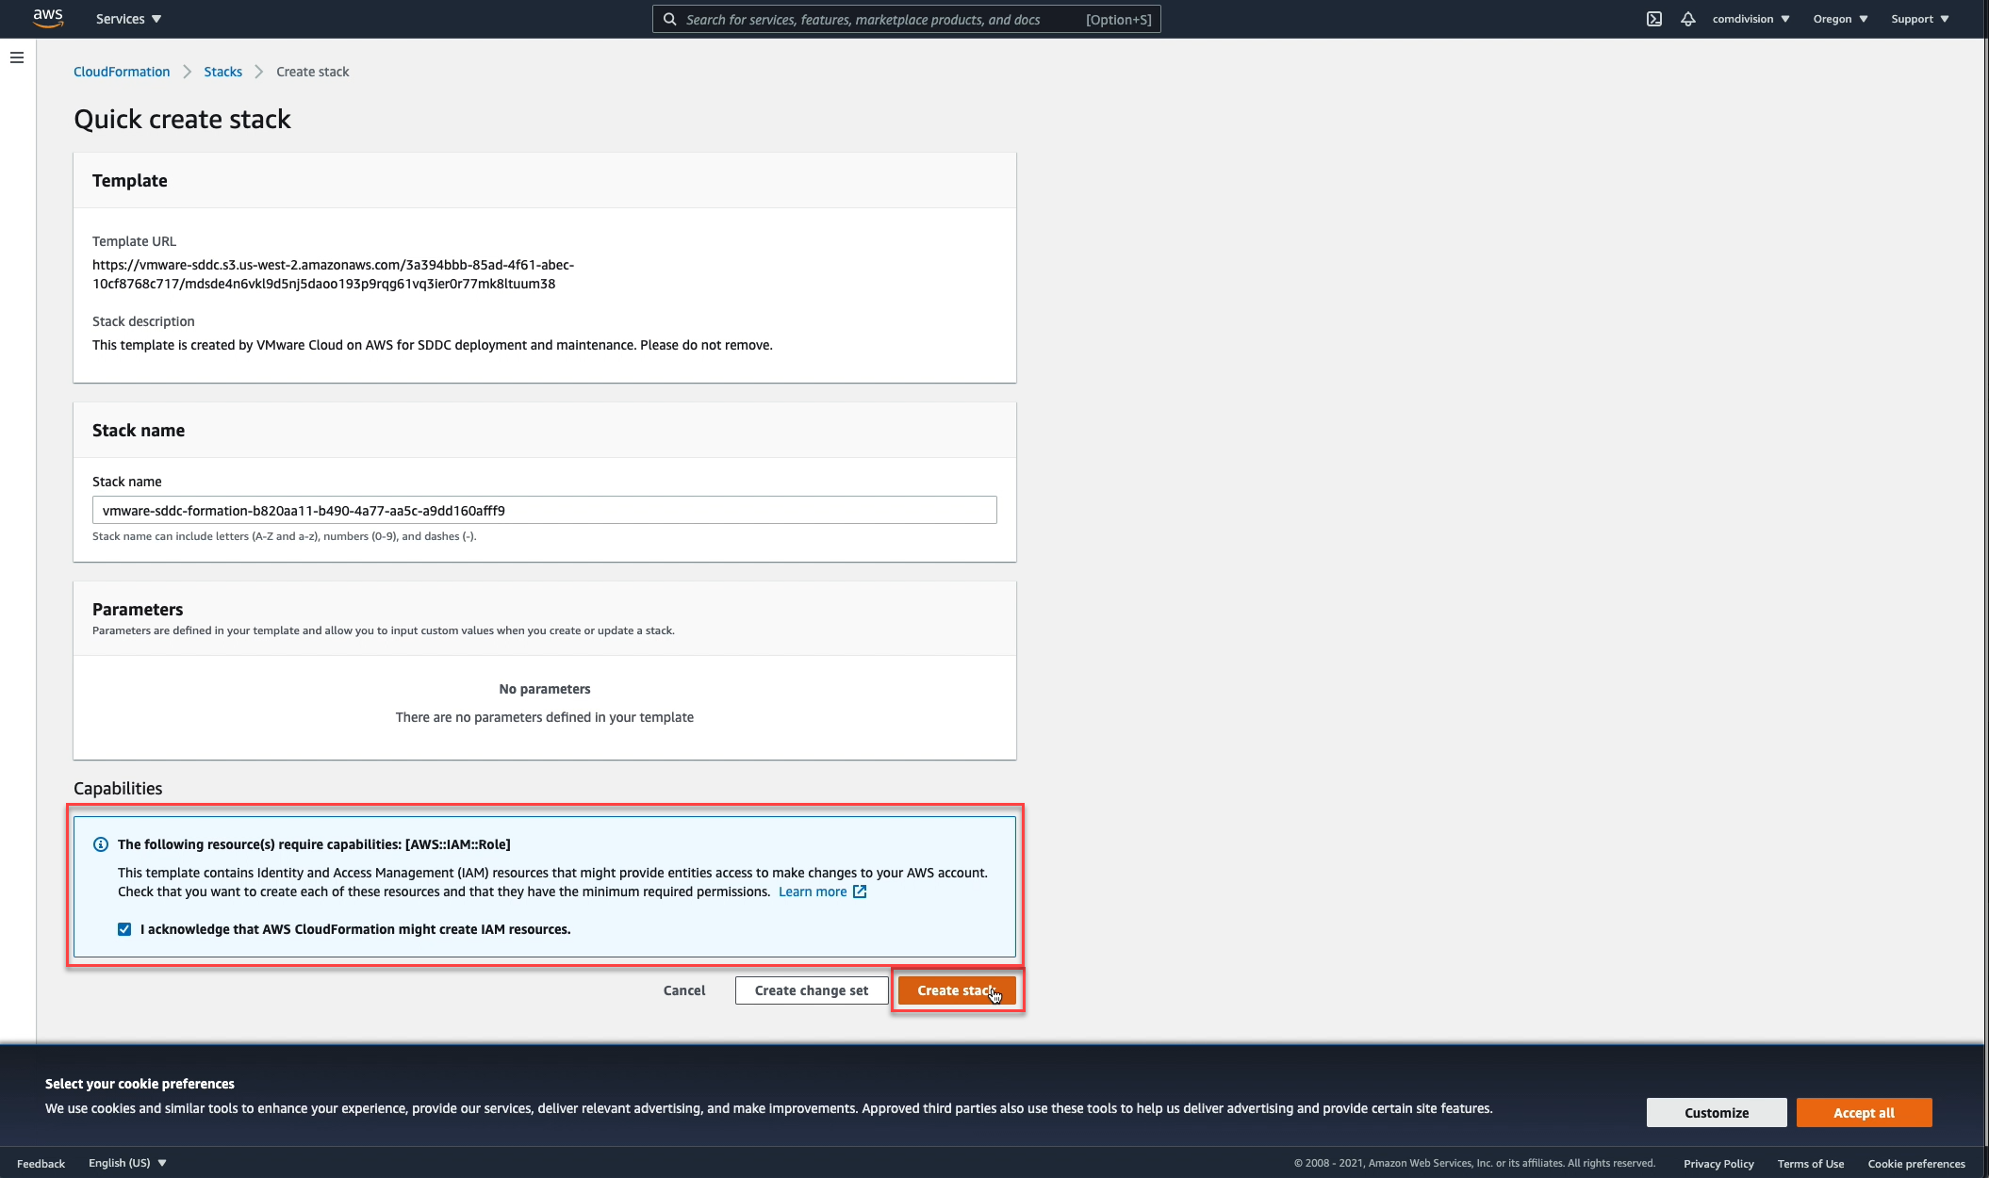The image size is (1989, 1178).
Task: Click the 'No parameters' text
Action: coord(545,689)
